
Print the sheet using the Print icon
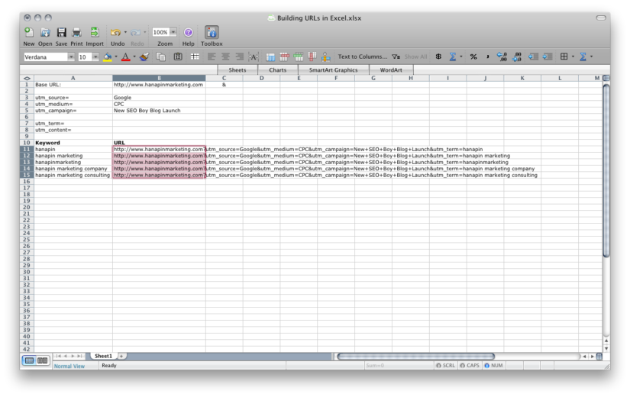76,33
